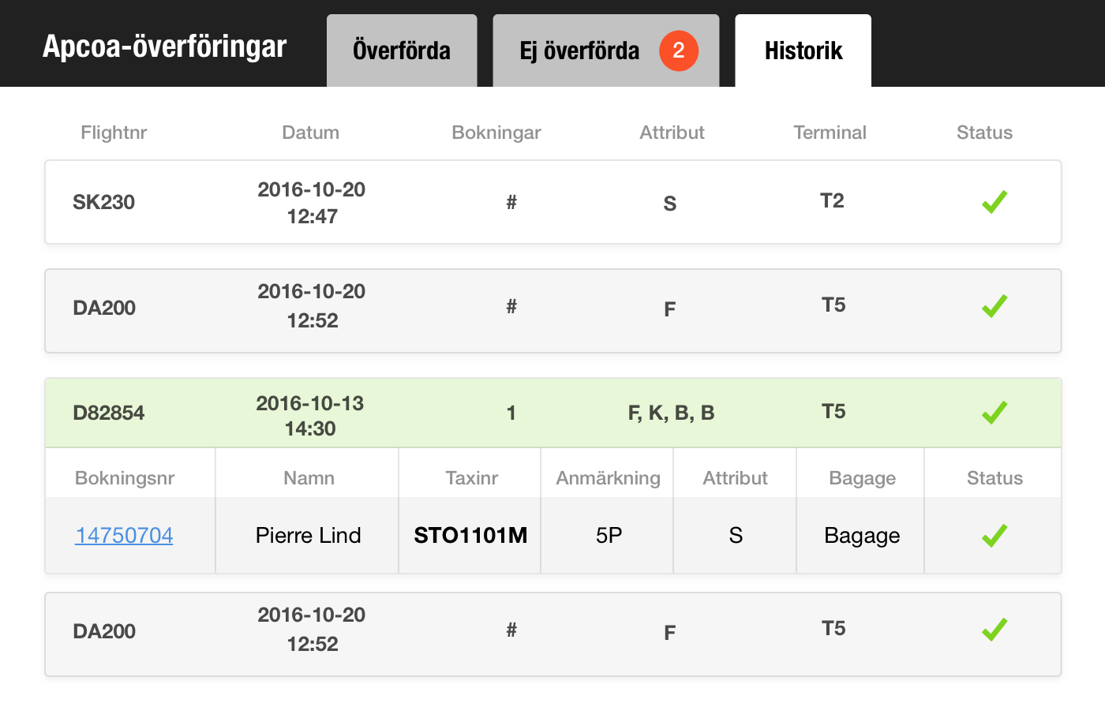The image size is (1105, 718).
Task: Click the orange 2 notification badge
Action: pyautogui.click(x=679, y=50)
